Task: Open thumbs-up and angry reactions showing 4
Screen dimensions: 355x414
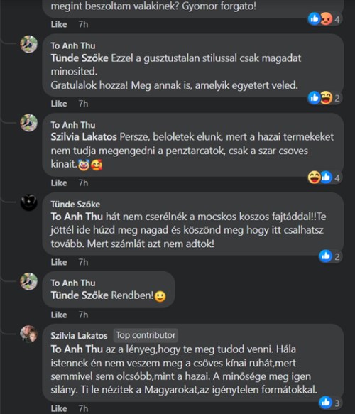Action: (x=324, y=18)
